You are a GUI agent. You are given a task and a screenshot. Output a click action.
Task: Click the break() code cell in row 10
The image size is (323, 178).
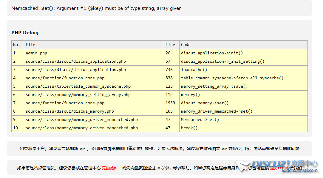click(x=189, y=128)
